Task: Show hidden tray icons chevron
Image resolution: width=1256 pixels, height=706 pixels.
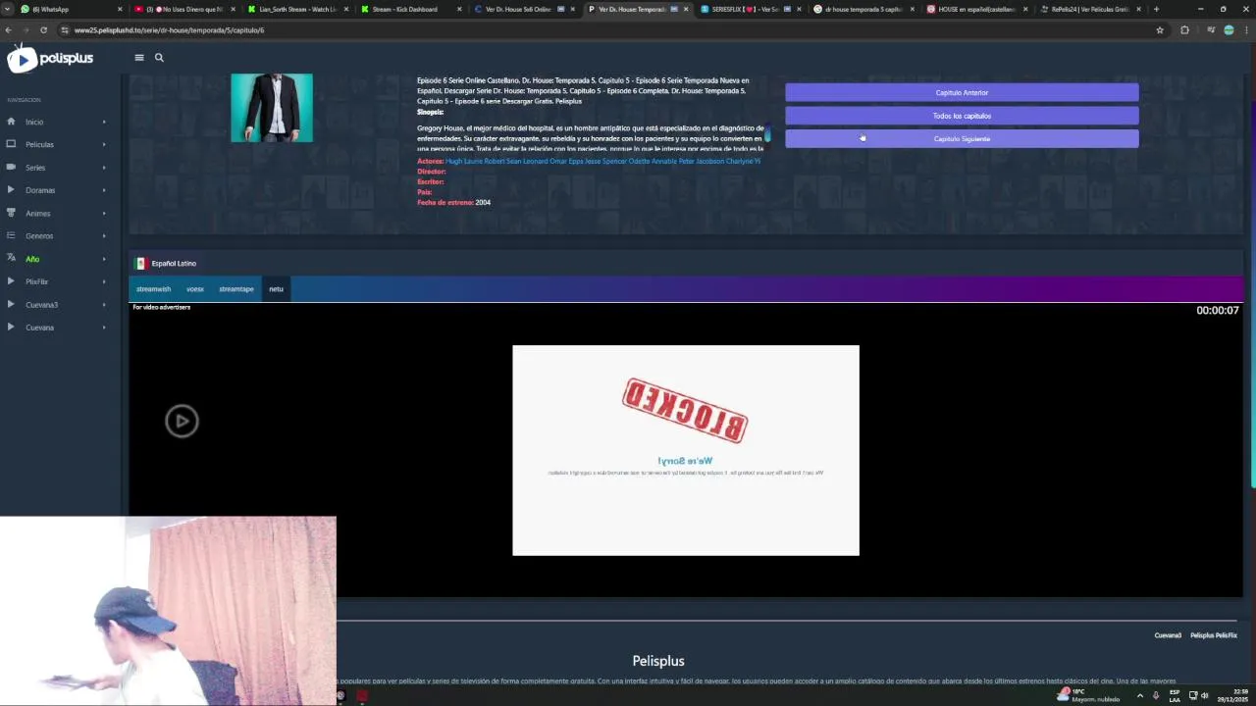Action: [x=1139, y=695]
